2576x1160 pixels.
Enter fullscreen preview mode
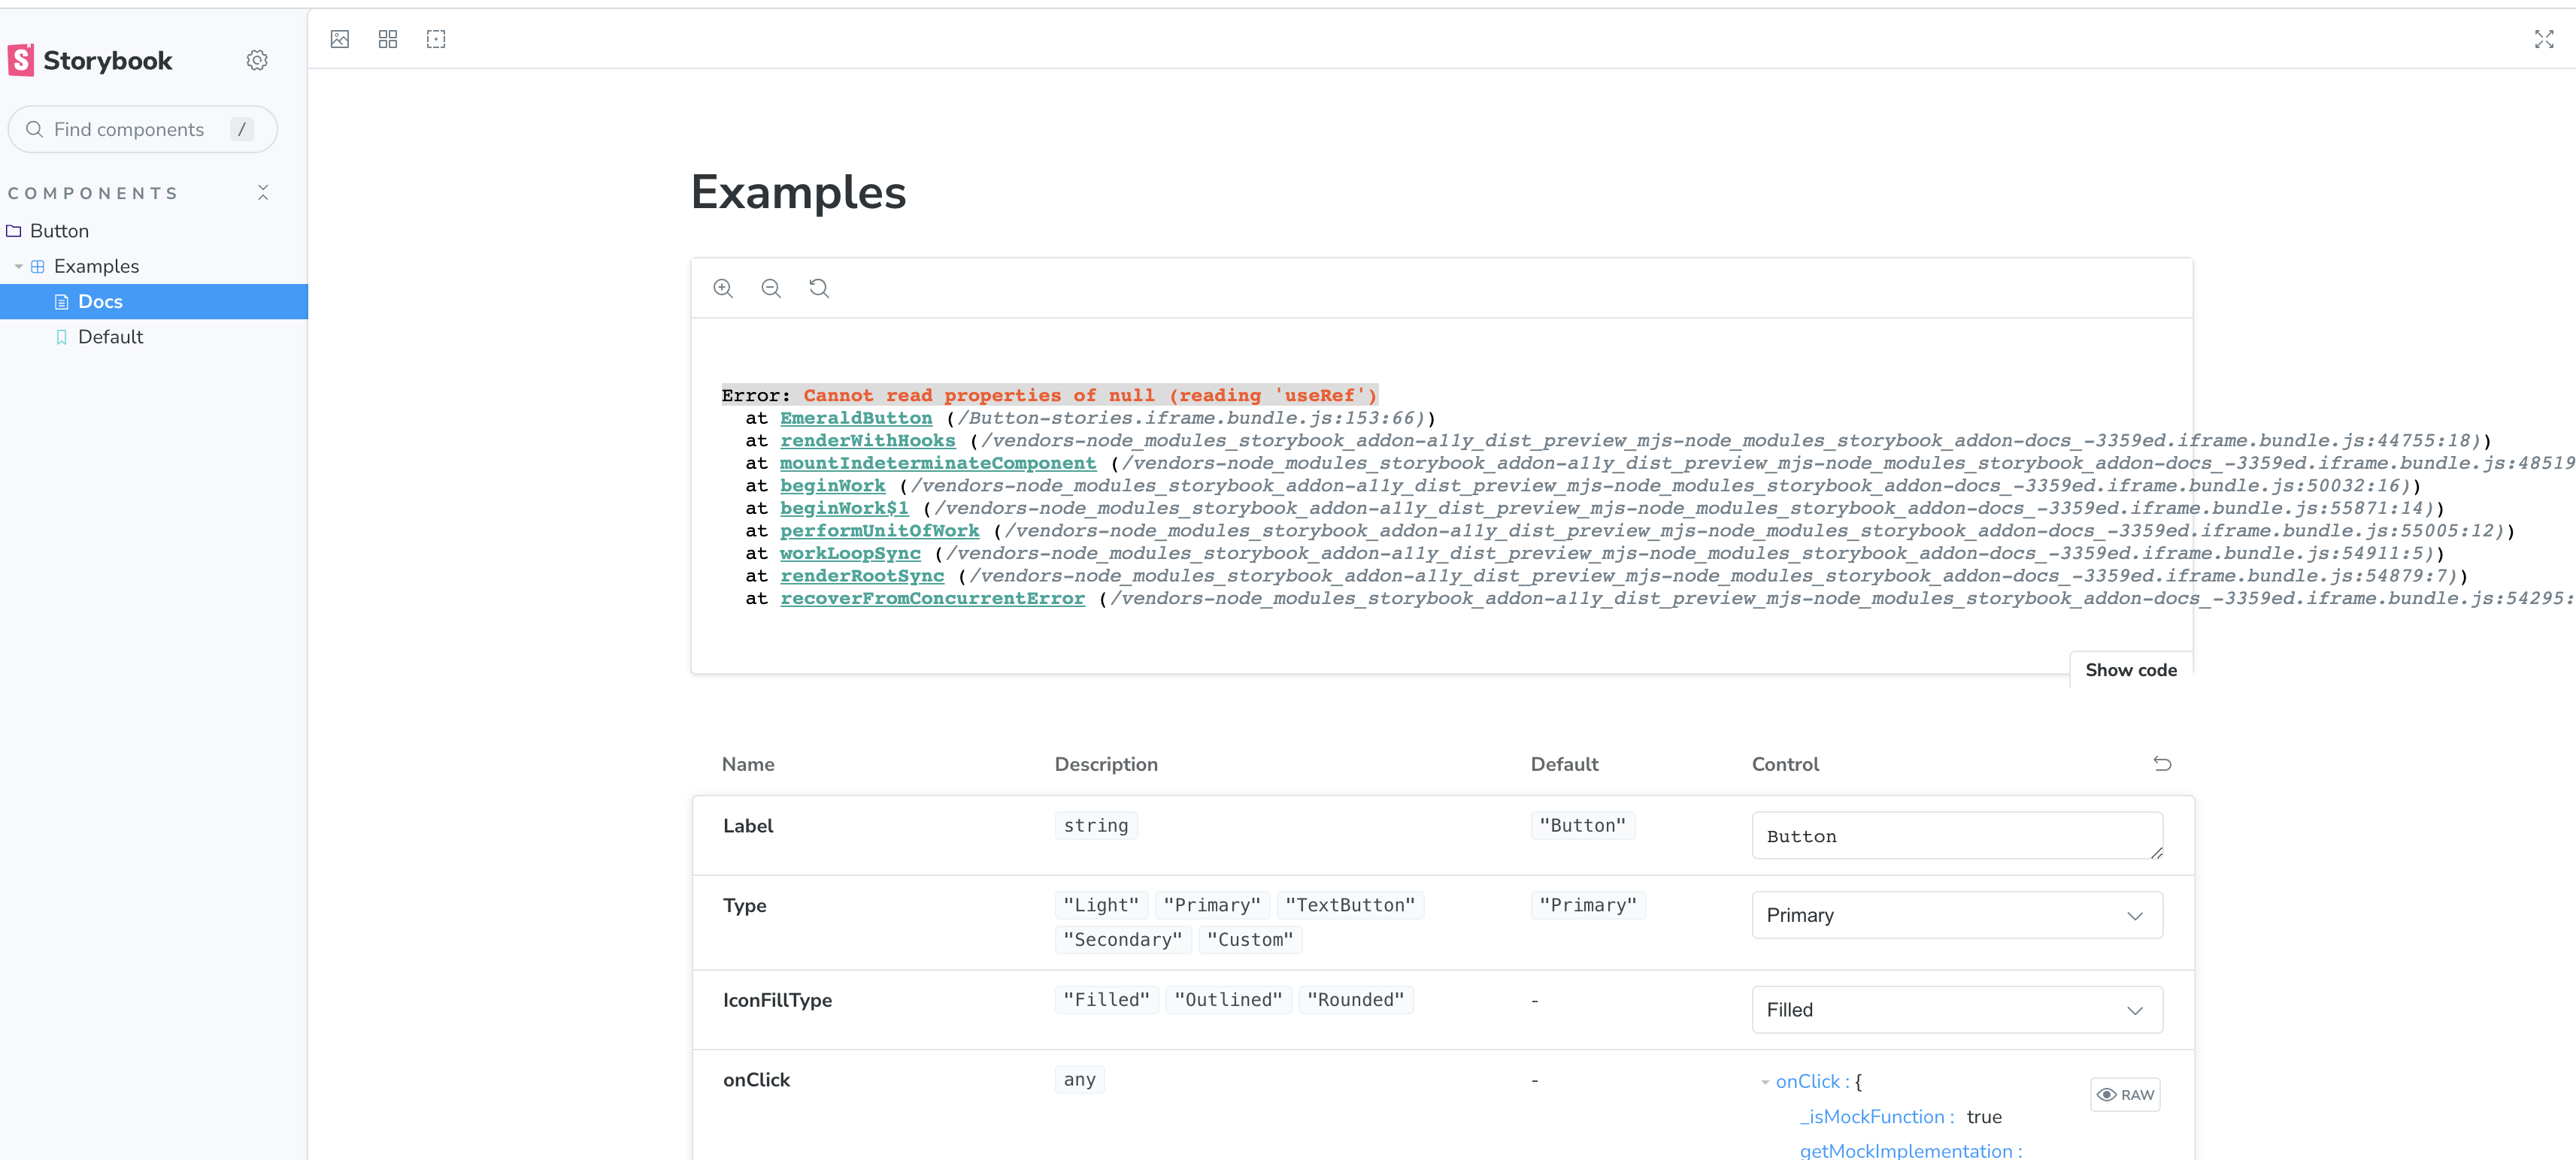[x=2544, y=39]
